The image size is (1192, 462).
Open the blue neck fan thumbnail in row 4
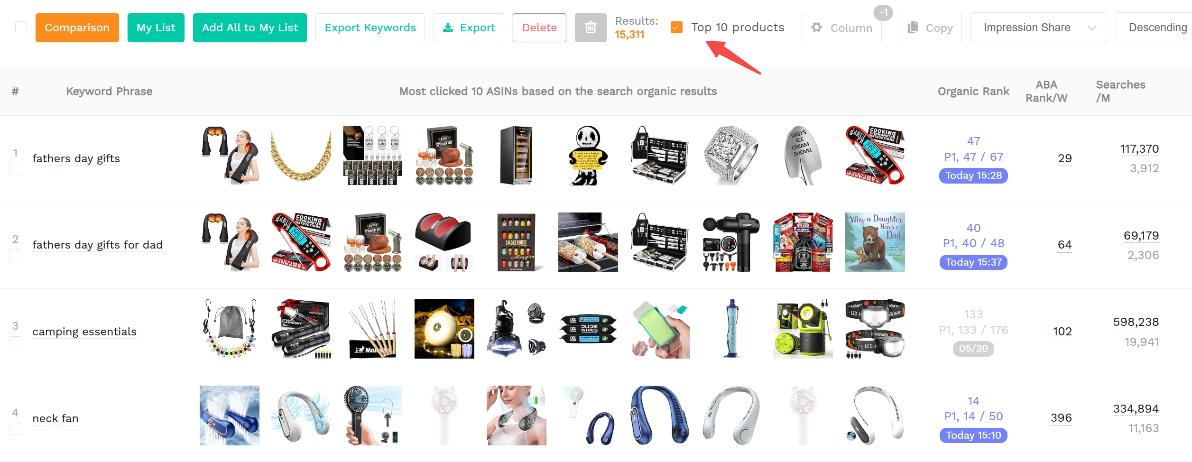coord(660,415)
